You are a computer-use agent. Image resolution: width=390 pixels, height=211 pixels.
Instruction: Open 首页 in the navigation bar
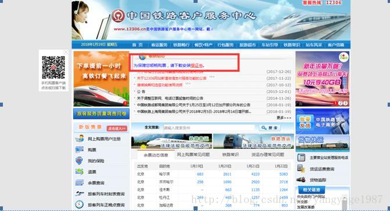coord(137,45)
